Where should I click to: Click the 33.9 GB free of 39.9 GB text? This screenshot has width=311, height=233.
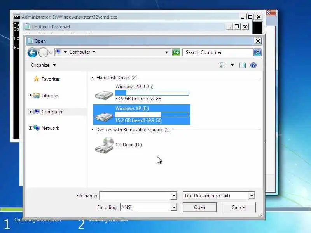pyautogui.click(x=138, y=99)
